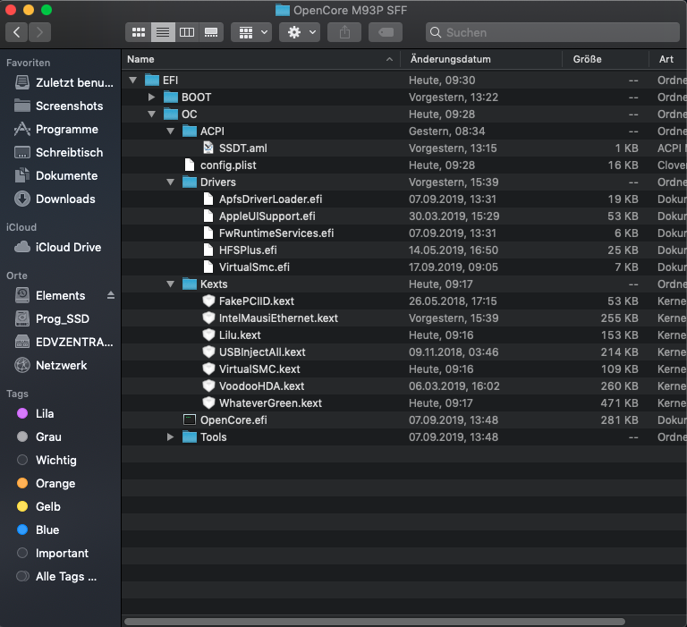Switch to column view in toolbar

click(187, 32)
